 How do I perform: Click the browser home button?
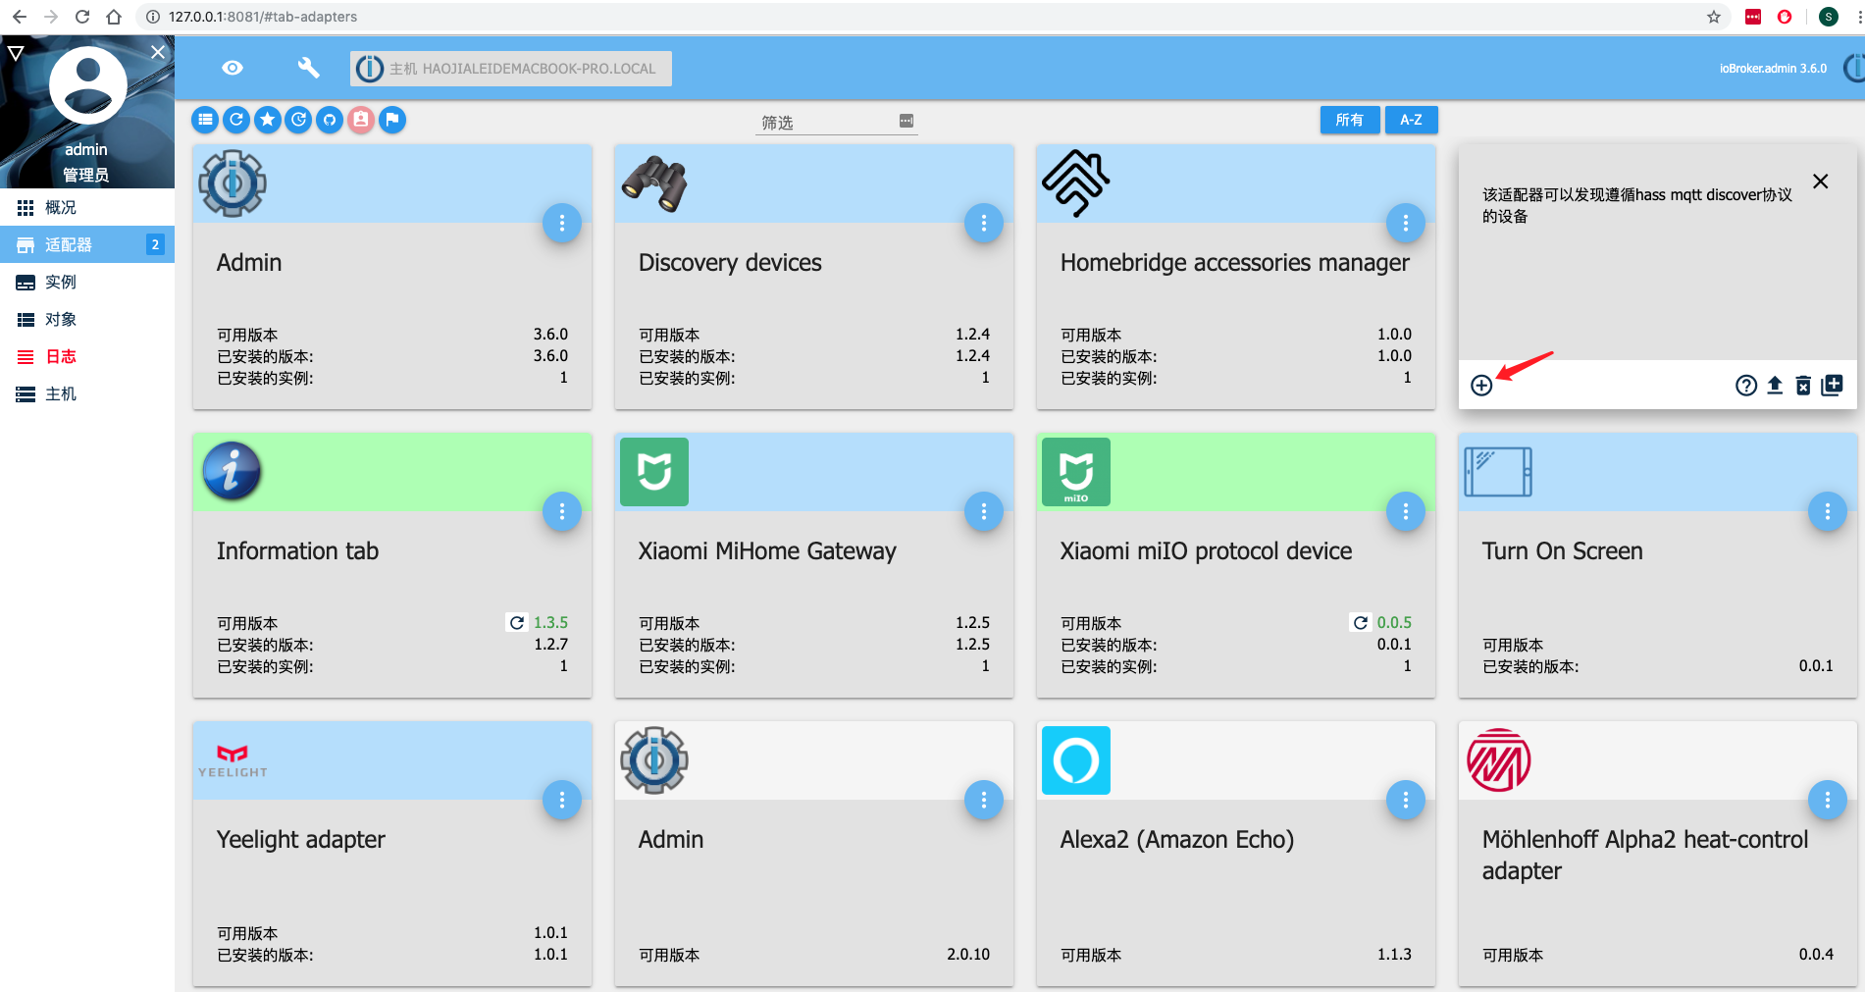tap(114, 17)
